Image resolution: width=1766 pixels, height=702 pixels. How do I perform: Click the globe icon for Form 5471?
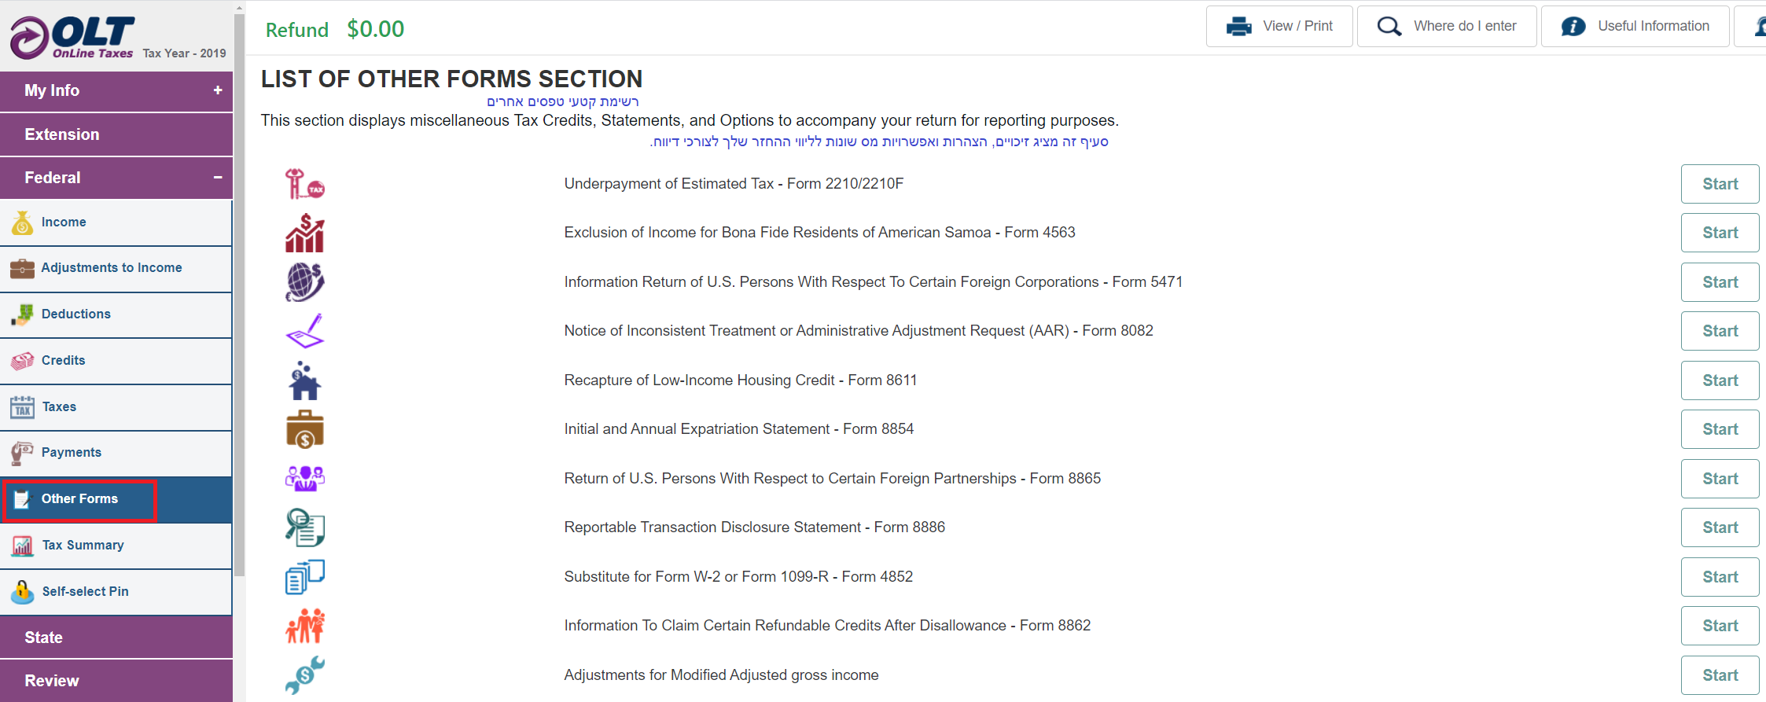pos(305,282)
